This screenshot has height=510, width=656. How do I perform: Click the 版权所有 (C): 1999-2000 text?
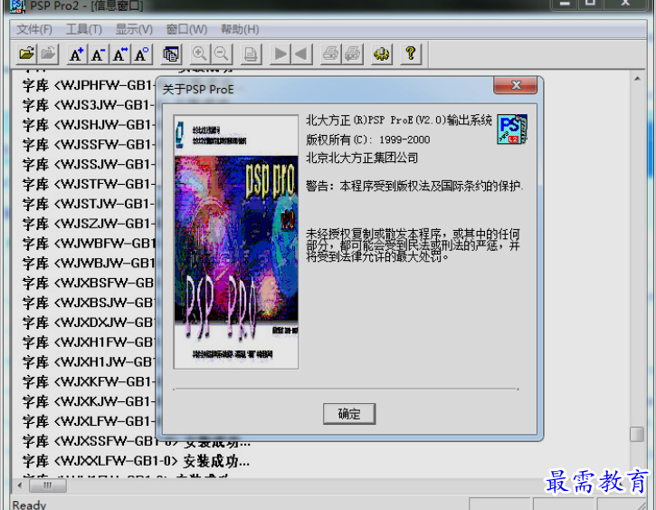click(367, 140)
